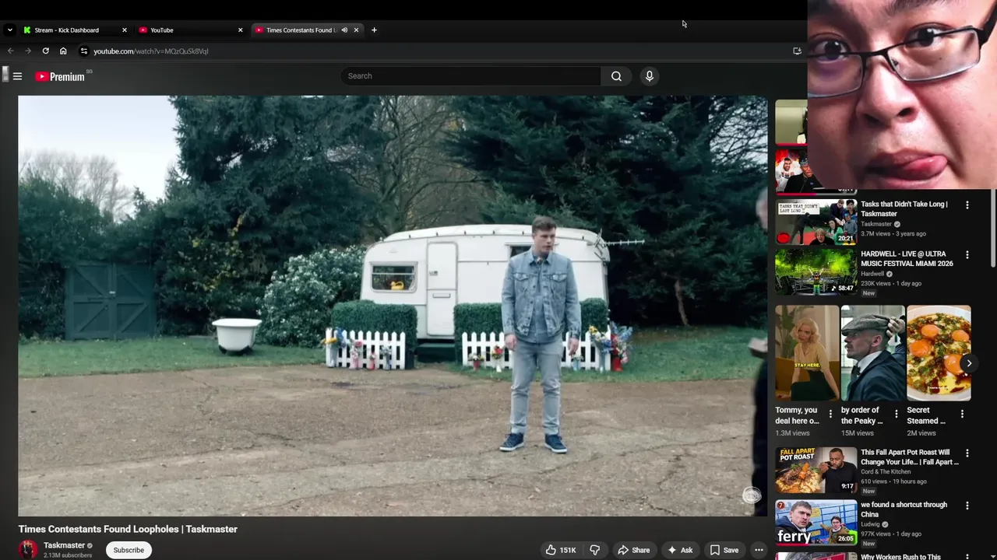Click the Hardwell channel name
The image size is (997, 560).
[872, 274]
